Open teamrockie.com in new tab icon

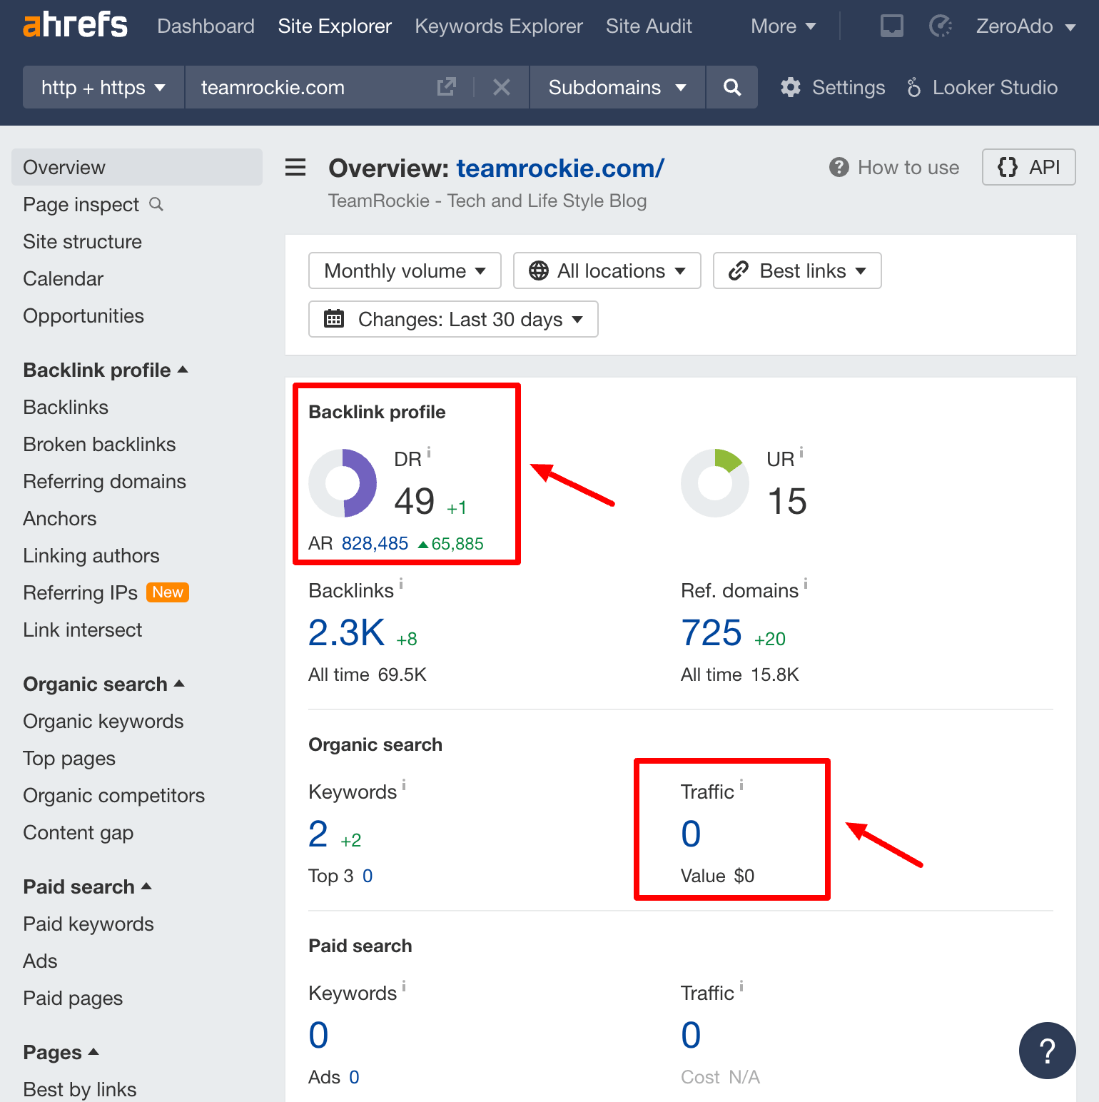pos(447,87)
